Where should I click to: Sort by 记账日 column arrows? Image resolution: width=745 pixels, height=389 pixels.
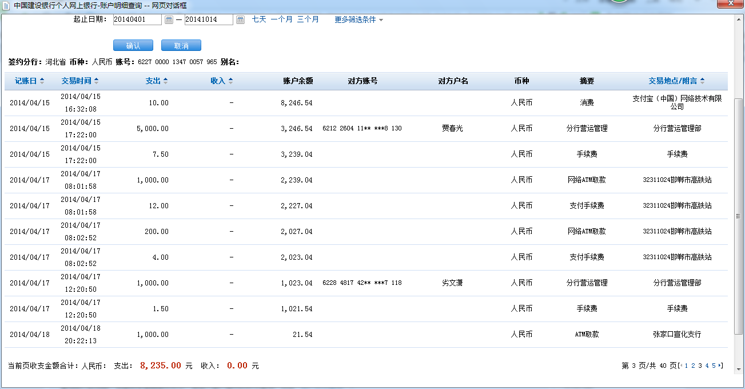point(42,81)
